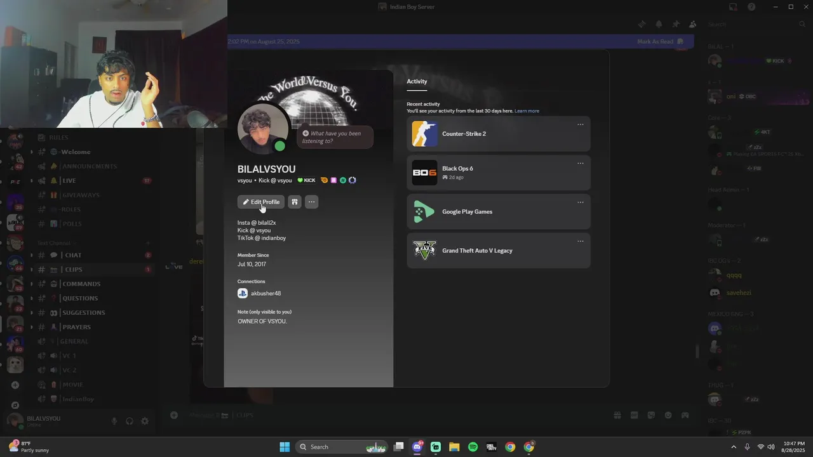This screenshot has width=813, height=457.
Task: Switch to the Activity tab
Action: tap(417, 81)
